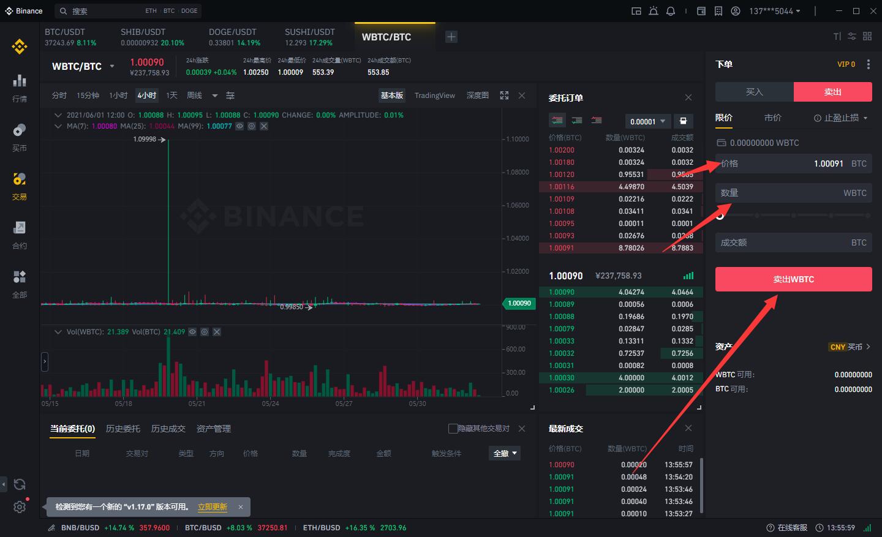Screen dimensions: 882x537
Task: Toggle MA indicator visibility eye
Action: [239, 126]
